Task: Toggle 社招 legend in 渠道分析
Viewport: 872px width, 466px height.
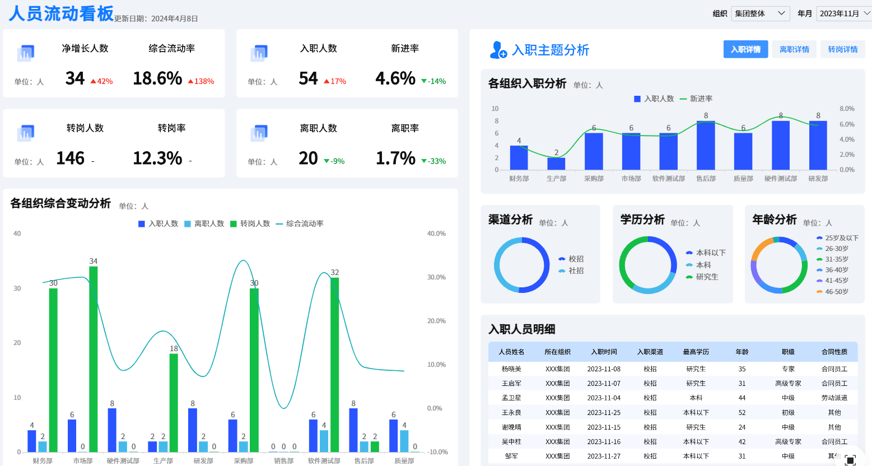Action: click(571, 271)
